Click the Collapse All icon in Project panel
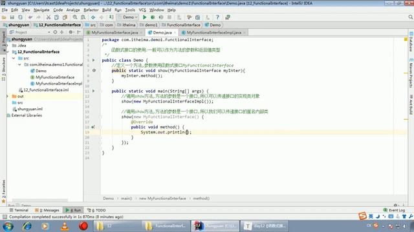414x232 pixels. pos(62,32)
